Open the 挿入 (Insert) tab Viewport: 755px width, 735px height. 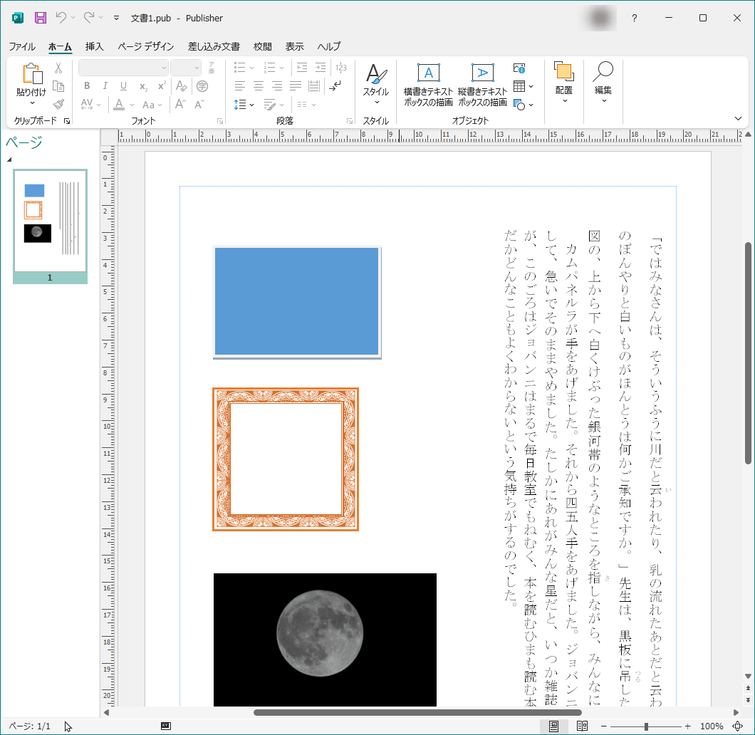click(95, 47)
